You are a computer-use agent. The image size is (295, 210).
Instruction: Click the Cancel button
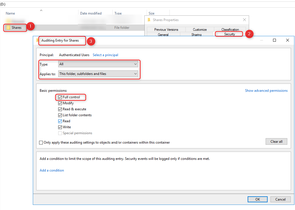pyautogui.click(x=280, y=199)
